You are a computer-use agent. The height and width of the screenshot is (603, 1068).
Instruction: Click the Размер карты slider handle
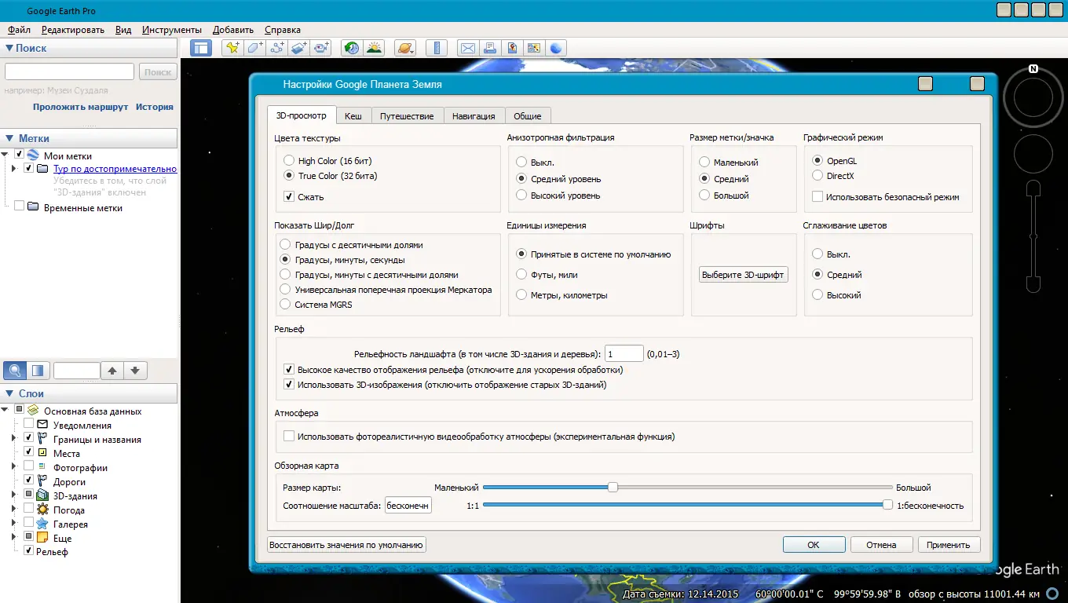[613, 488]
